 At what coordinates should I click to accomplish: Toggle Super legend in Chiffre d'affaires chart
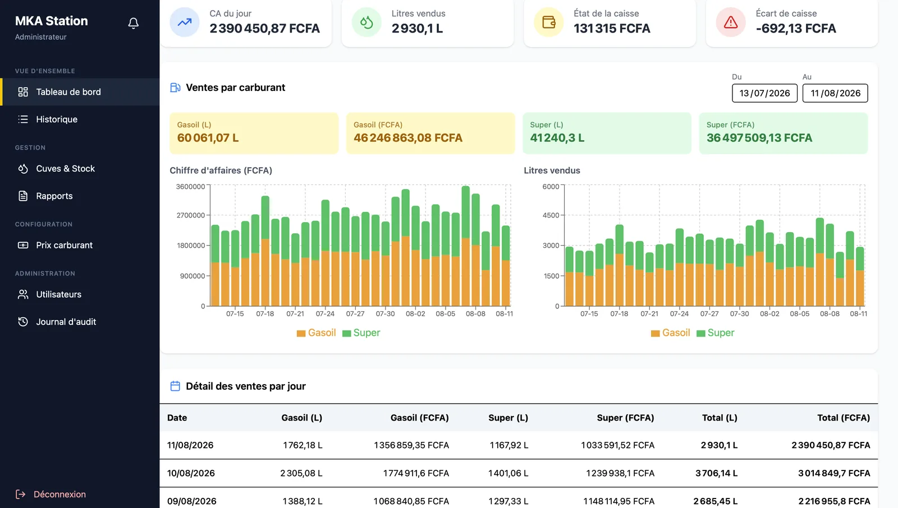coord(361,333)
